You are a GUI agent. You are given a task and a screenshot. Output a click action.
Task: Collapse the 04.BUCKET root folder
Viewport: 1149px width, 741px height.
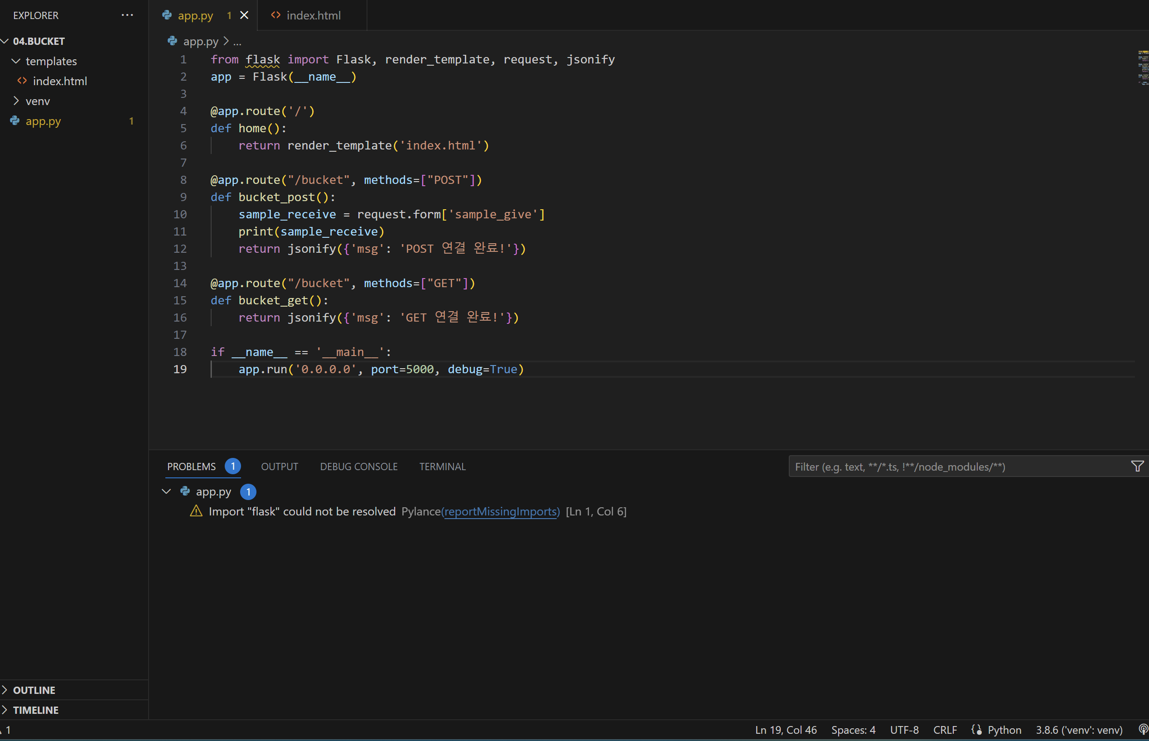5,41
